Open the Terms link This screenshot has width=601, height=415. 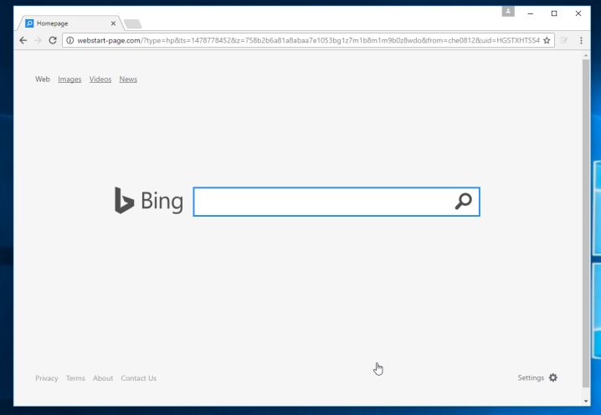pyautogui.click(x=75, y=378)
